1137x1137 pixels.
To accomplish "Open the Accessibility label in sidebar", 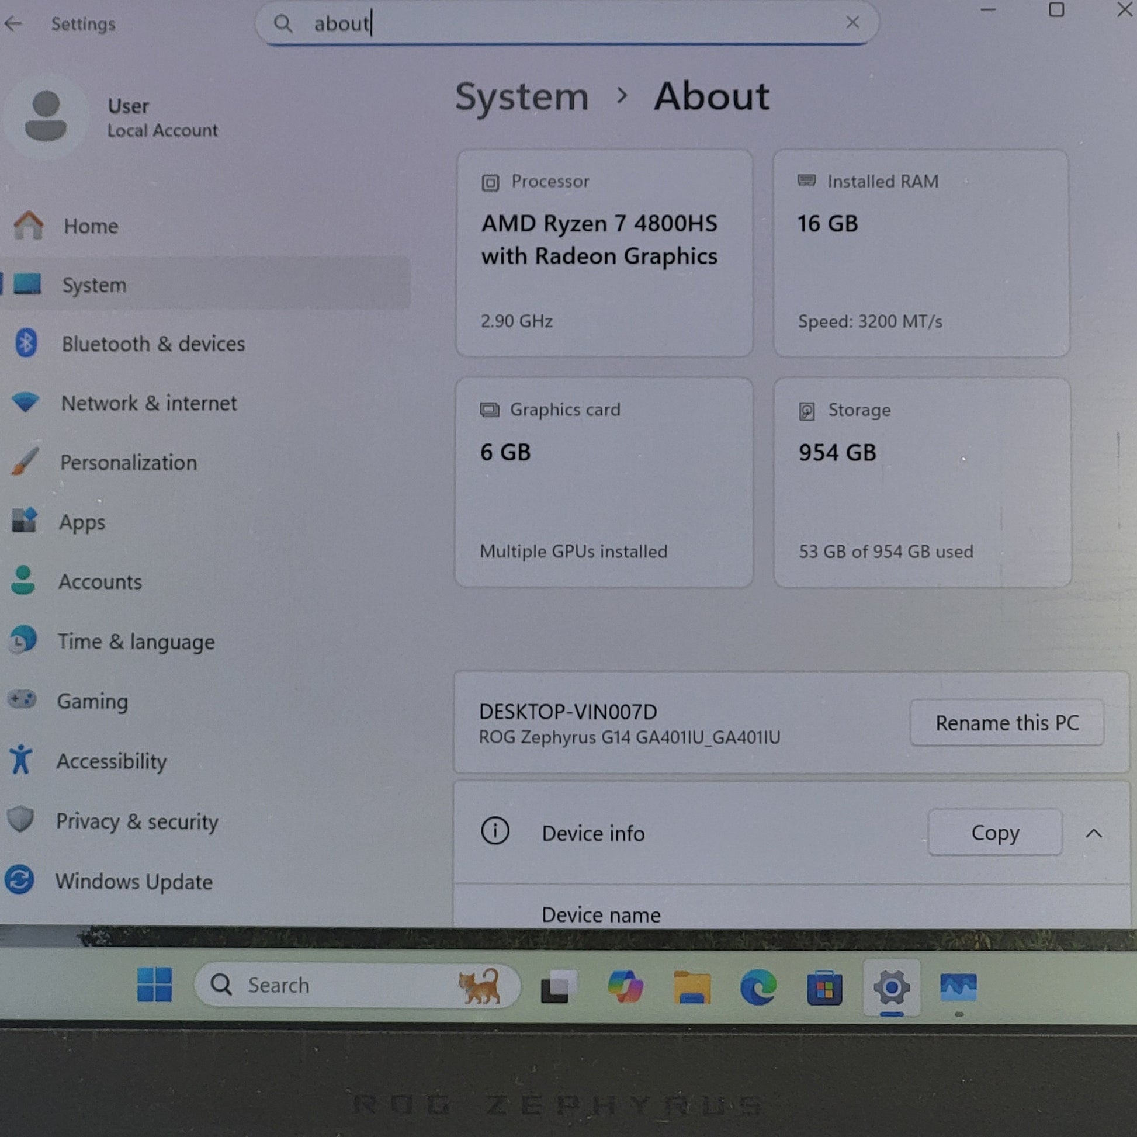I will point(111,761).
